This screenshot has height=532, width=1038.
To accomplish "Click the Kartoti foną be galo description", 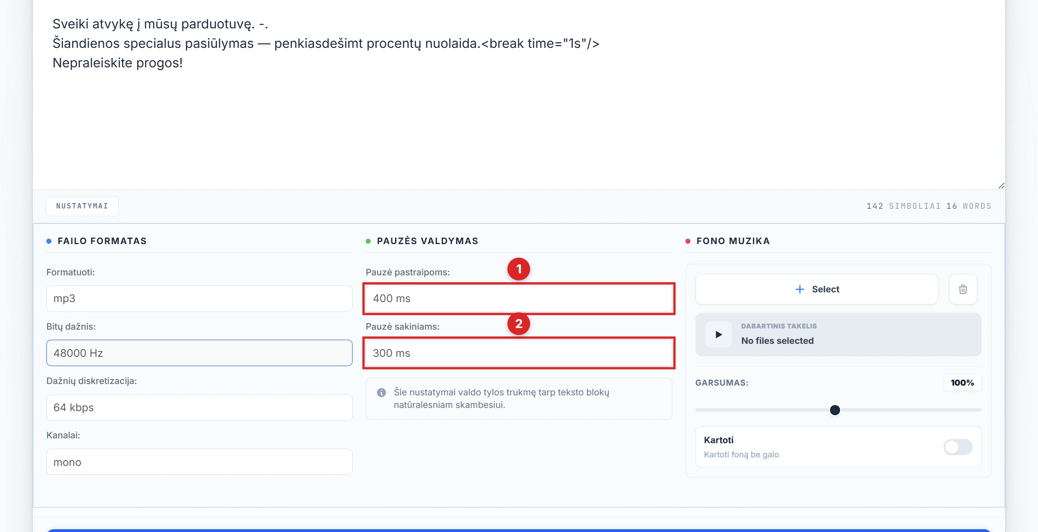I will pyautogui.click(x=741, y=455).
